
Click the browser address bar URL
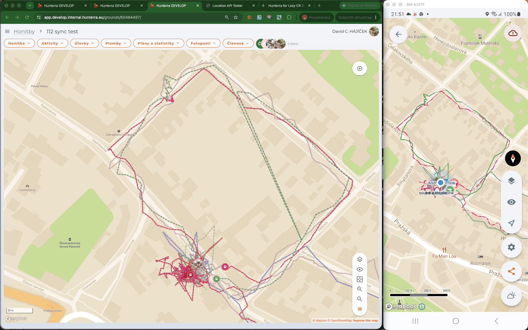point(92,17)
